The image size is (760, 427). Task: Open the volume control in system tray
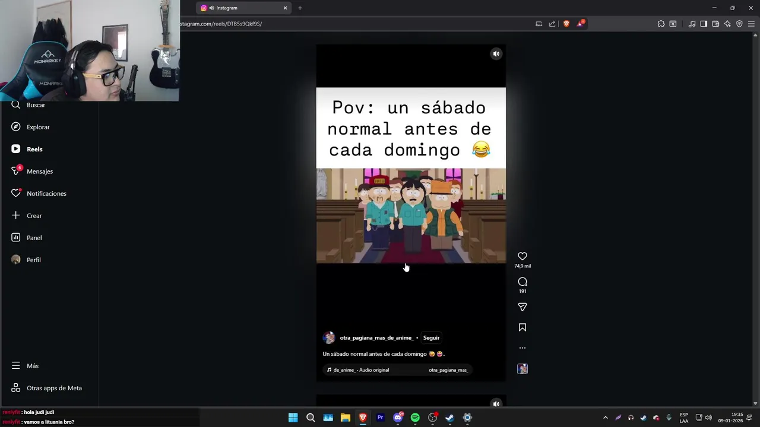tap(708, 418)
